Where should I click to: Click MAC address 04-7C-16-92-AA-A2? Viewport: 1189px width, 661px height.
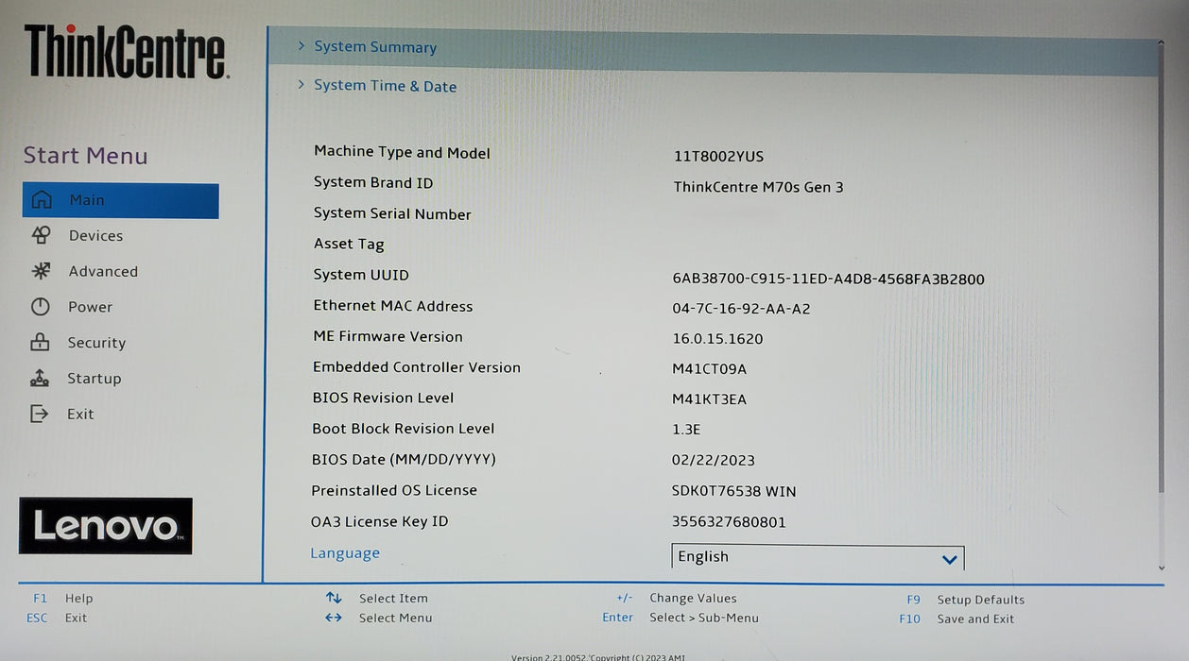tap(741, 309)
